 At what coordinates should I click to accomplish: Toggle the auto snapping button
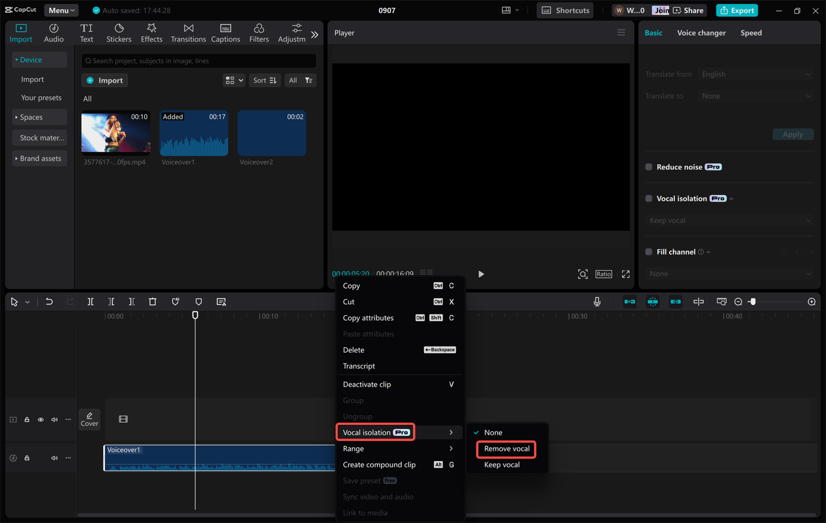652,302
